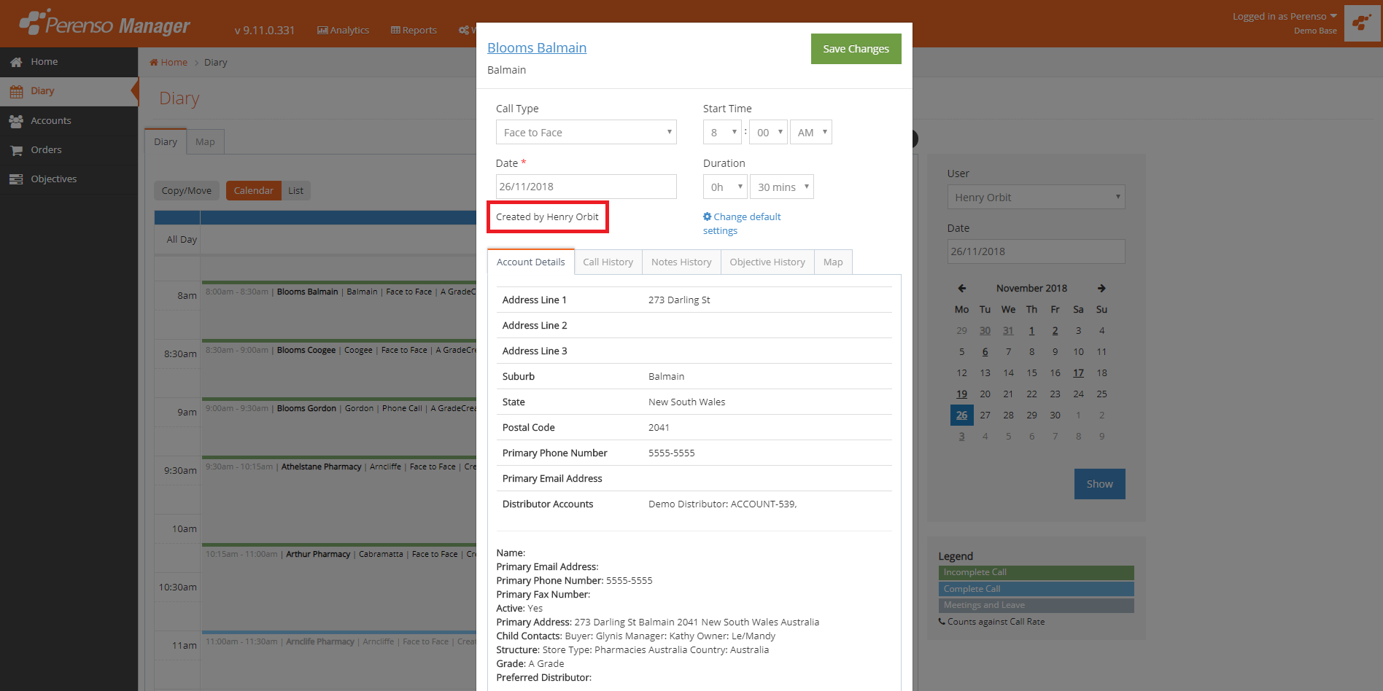1383x691 pixels.
Task: Select the Map tab on Diary page
Action: click(x=205, y=142)
